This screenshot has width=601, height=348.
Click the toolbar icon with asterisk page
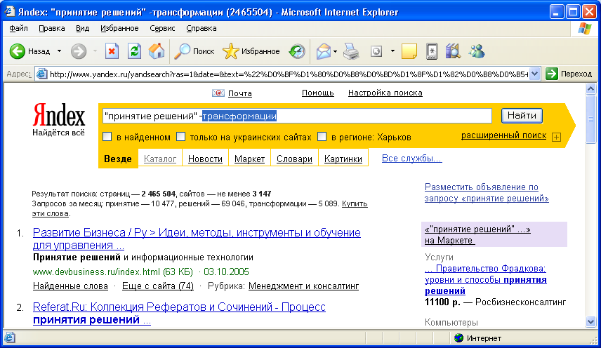[x=432, y=51]
